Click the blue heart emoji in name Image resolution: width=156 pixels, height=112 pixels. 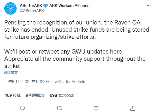pyautogui.click(x=46, y=6)
